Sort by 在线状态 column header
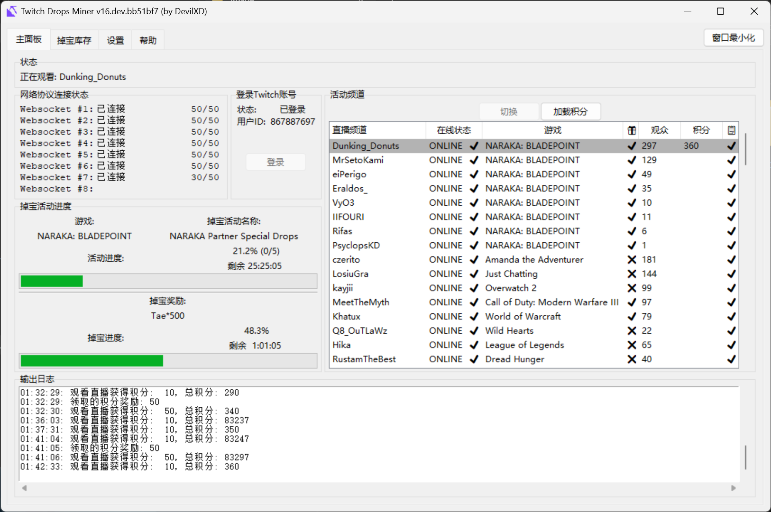771x512 pixels. coord(454,130)
